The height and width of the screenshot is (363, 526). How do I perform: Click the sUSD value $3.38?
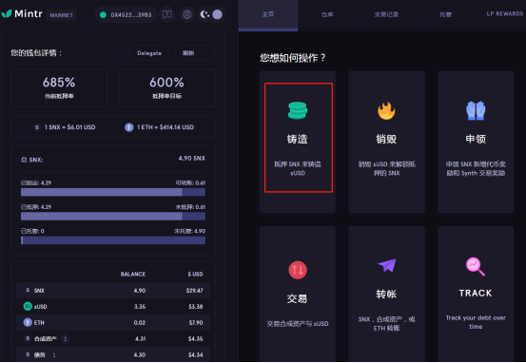tap(196, 306)
